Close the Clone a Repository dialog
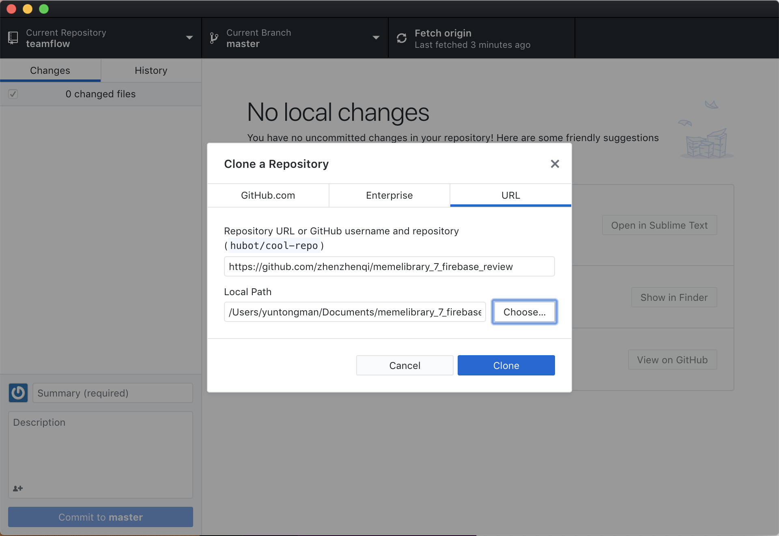Screen dimensions: 779x536 (555, 164)
